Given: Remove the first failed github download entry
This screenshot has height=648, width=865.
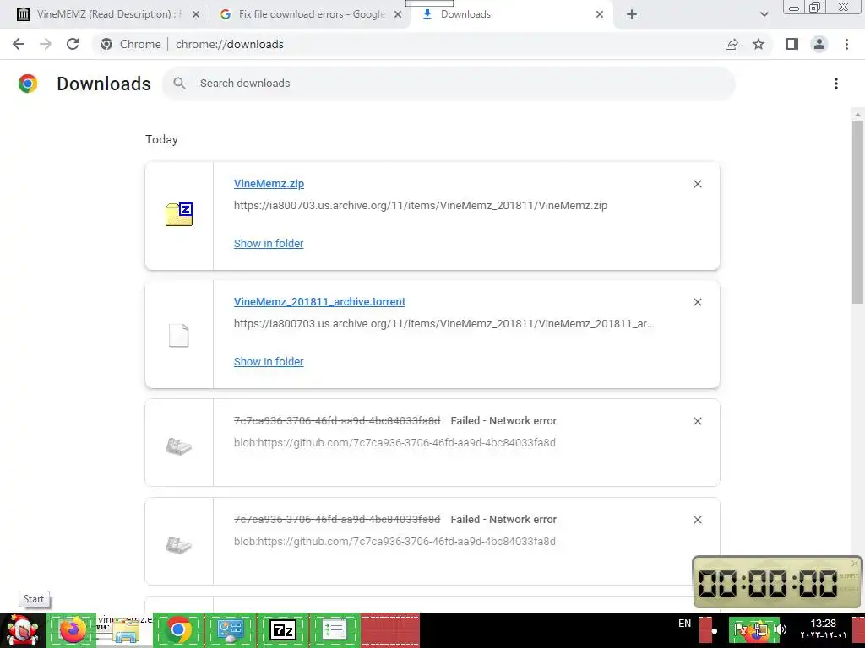Looking at the screenshot, I should click(697, 421).
